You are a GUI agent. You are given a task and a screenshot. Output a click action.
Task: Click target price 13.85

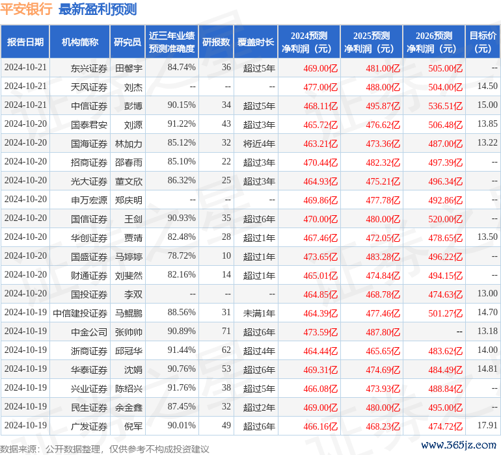tap(487, 124)
